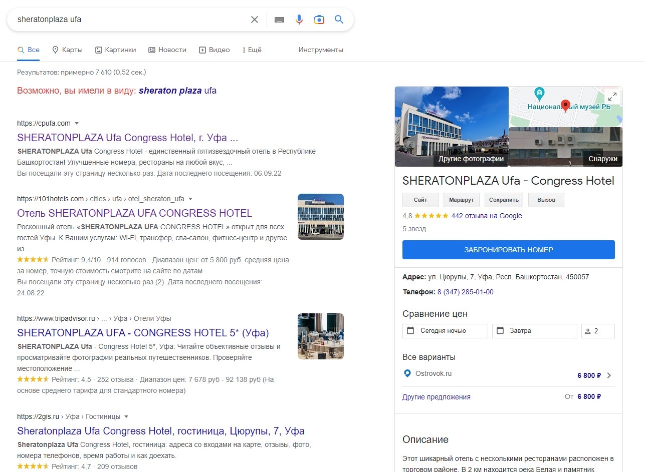Screen dimensions: 645x472
Task: Open the Другие предложения link
Action: coord(437,397)
